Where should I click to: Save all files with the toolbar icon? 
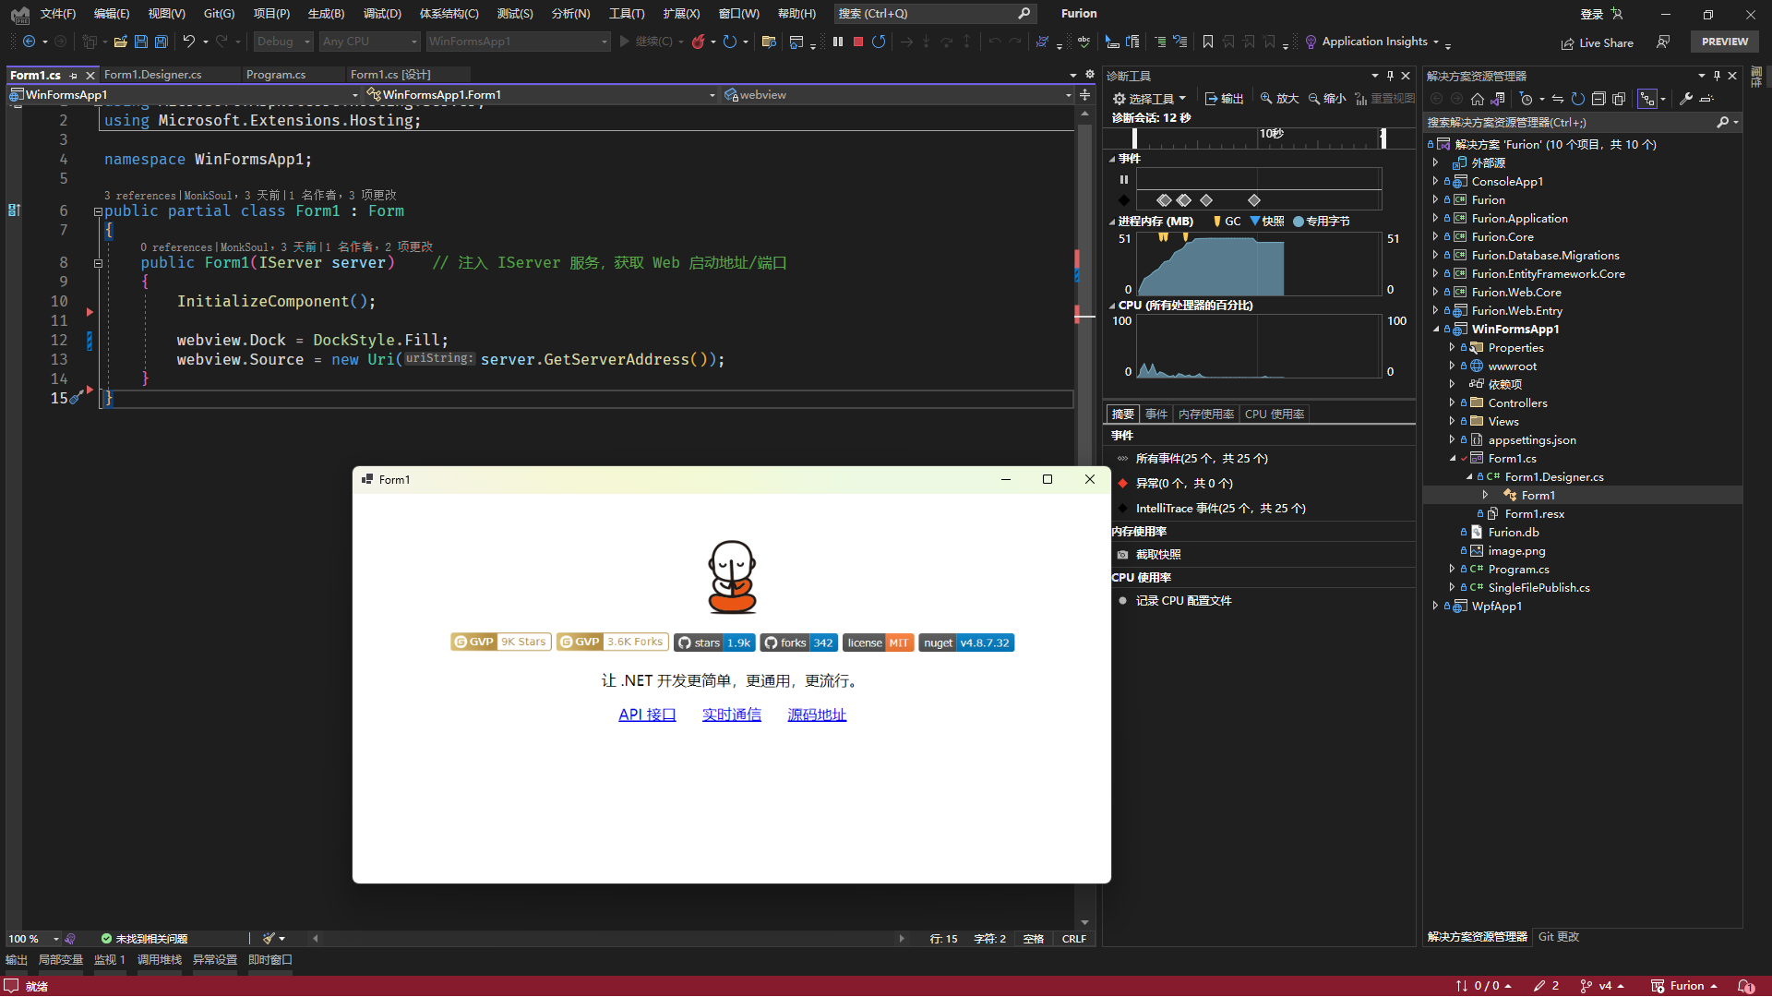pyautogui.click(x=162, y=42)
